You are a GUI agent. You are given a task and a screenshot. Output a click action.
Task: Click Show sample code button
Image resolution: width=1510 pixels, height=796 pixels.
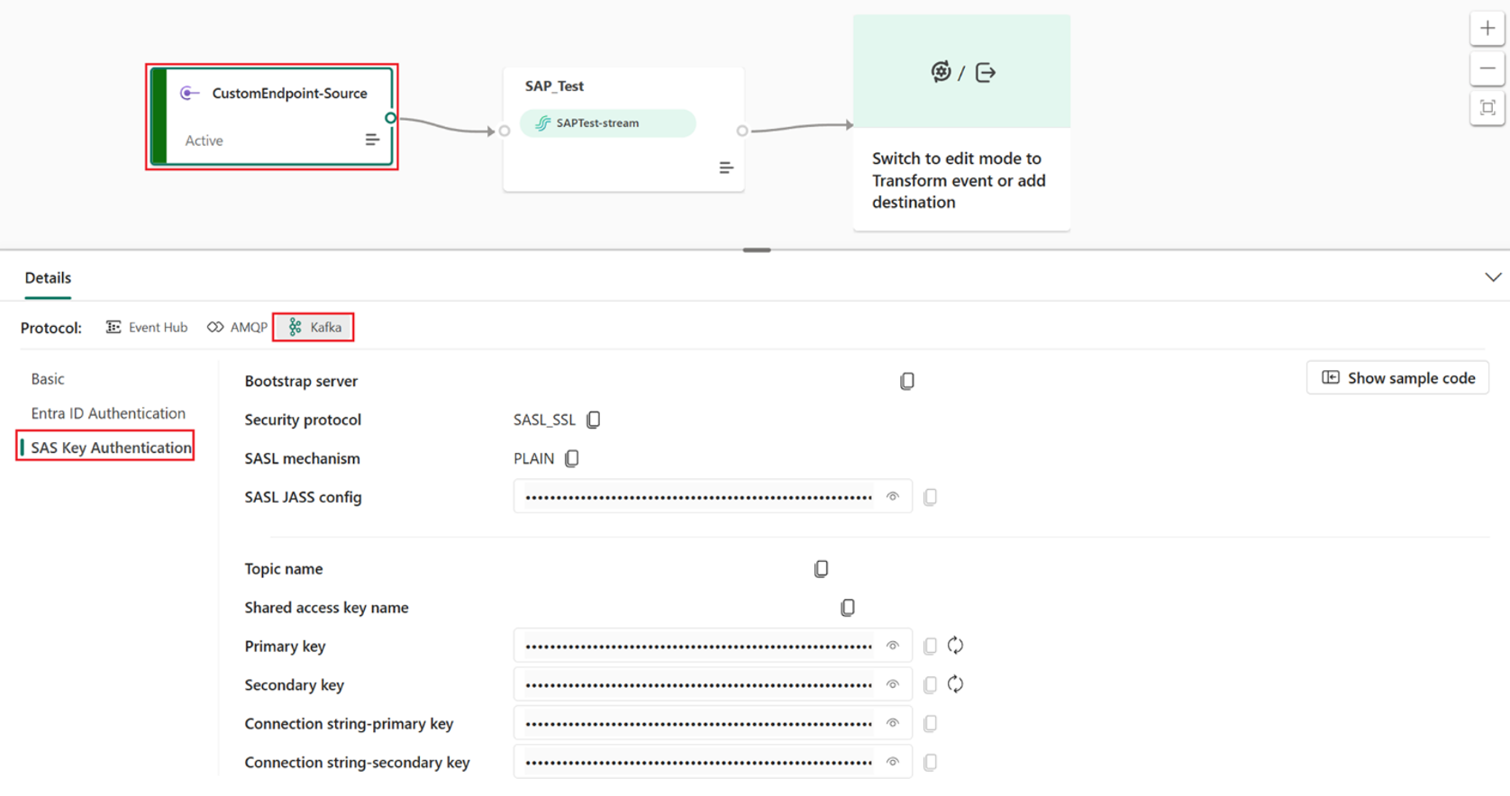tap(1397, 378)
